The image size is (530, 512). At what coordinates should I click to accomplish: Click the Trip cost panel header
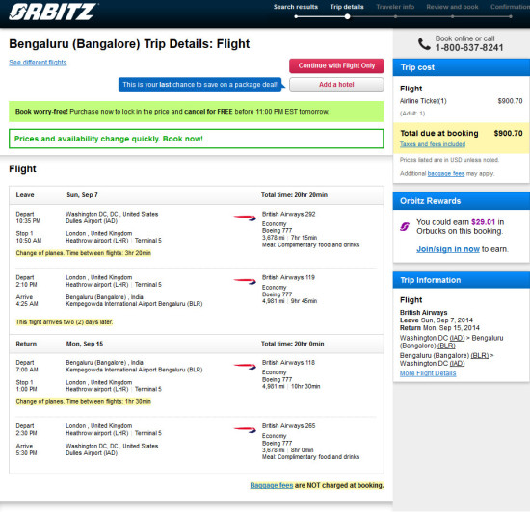[461, 67]
